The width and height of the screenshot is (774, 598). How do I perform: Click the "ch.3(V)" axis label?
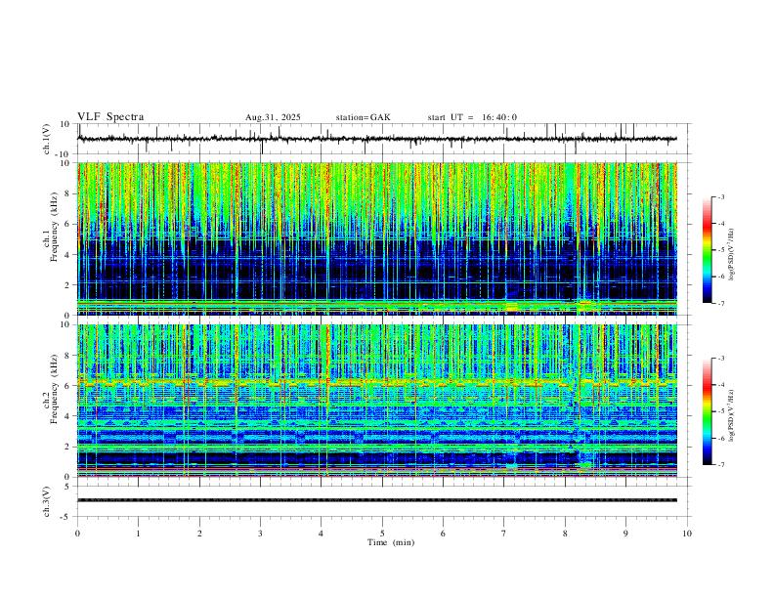47,501
